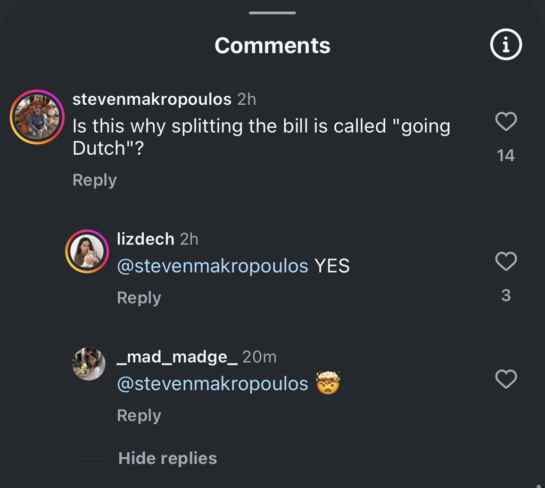Tap @stevenmakropoulos mention in lizdech's reply
This screenshot has height=488, width=545.
212,266
